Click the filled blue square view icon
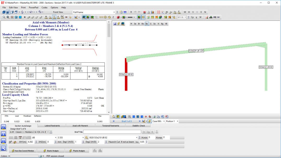281x158 pixels. [x=20, y=17]
